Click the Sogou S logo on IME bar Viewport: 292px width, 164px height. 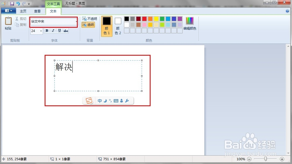pyautogui.click(x=89, y=101)
